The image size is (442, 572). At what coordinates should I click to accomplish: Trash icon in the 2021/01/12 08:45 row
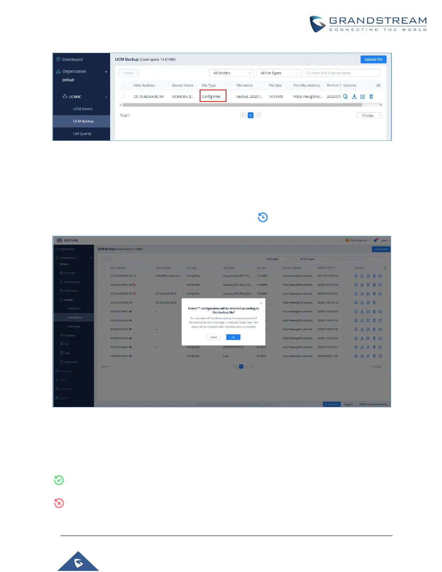374,276
